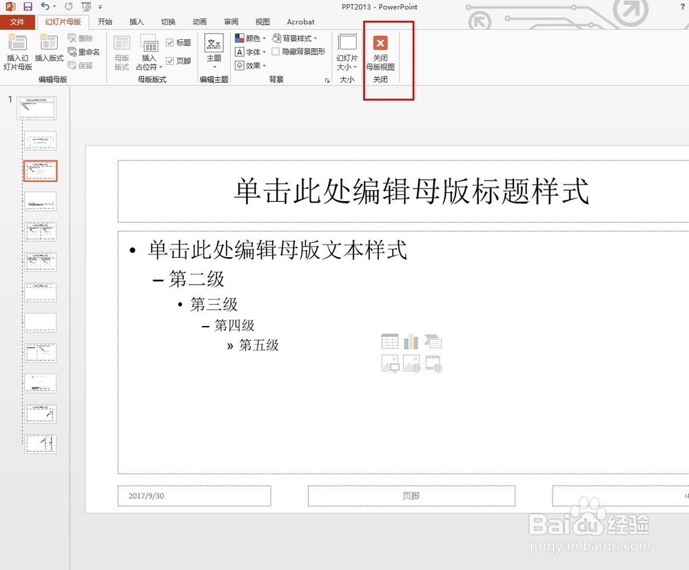Image resolution: width=689 pixels, height=570 pixels.
Task: Click 重命名 layout button
Action: pyautogui.click(x=84, y=52)
